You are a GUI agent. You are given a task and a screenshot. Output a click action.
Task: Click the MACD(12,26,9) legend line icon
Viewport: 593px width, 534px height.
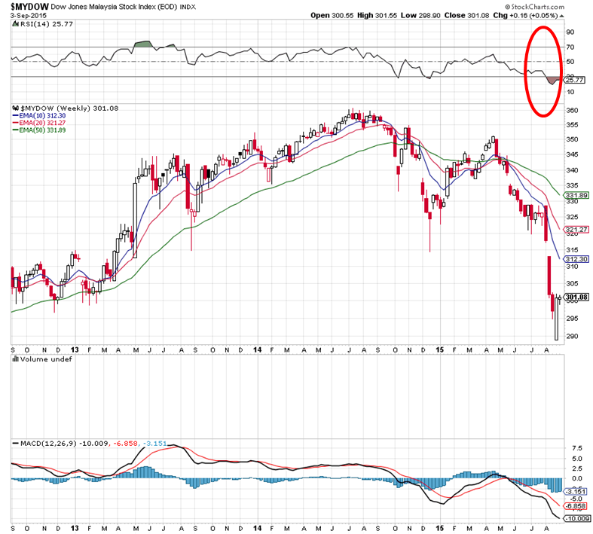click(x=14, y=443)
